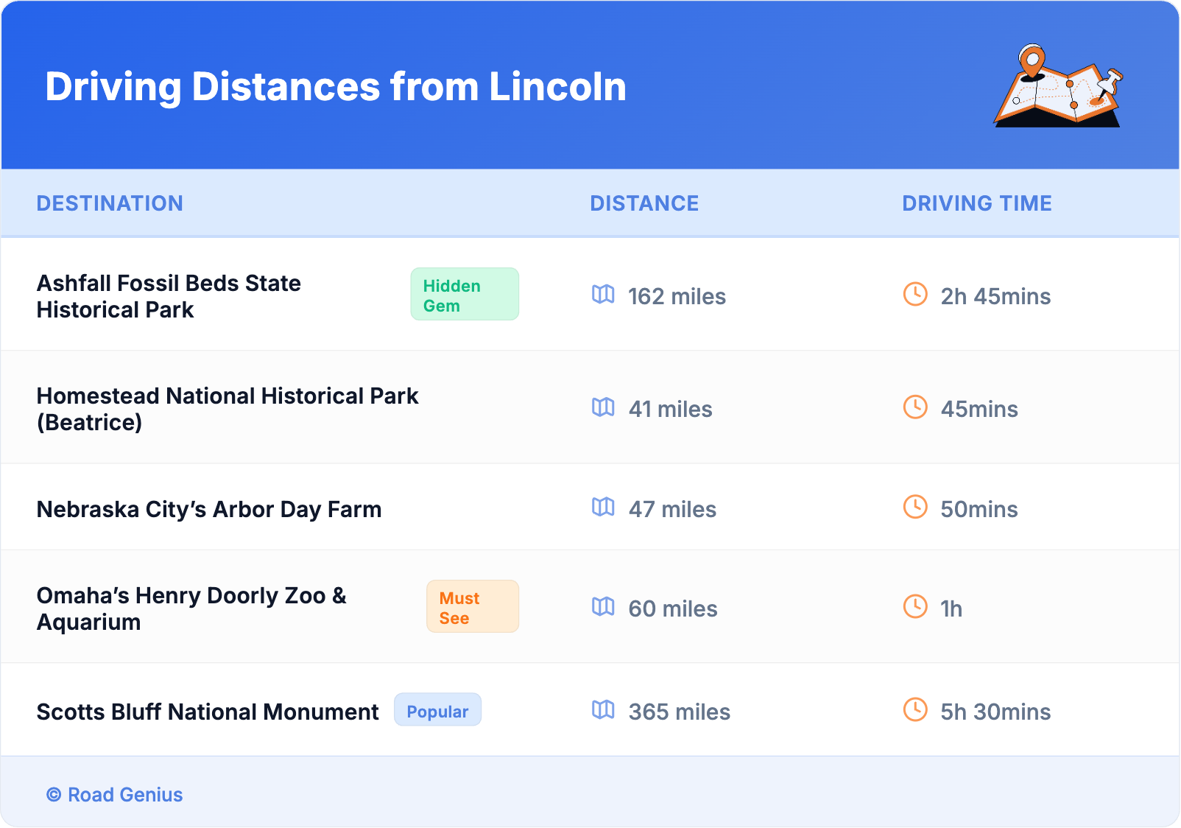The width and height of the screenshot is (1181, 828).
Task: Click the clock icon beside 5h 30mins
Action: [915, 710]
